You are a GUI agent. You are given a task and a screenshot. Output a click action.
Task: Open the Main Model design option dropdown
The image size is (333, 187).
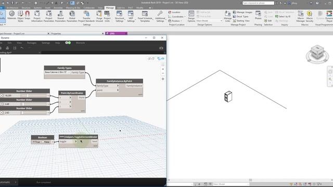click(x=209, y=21)
